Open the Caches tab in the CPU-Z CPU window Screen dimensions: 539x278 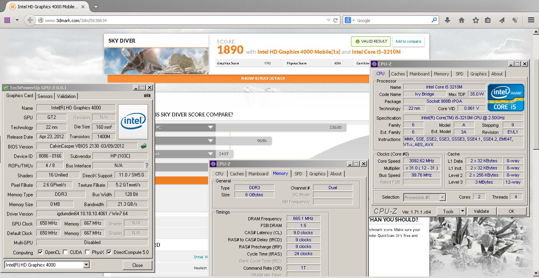tap(398, 74)
